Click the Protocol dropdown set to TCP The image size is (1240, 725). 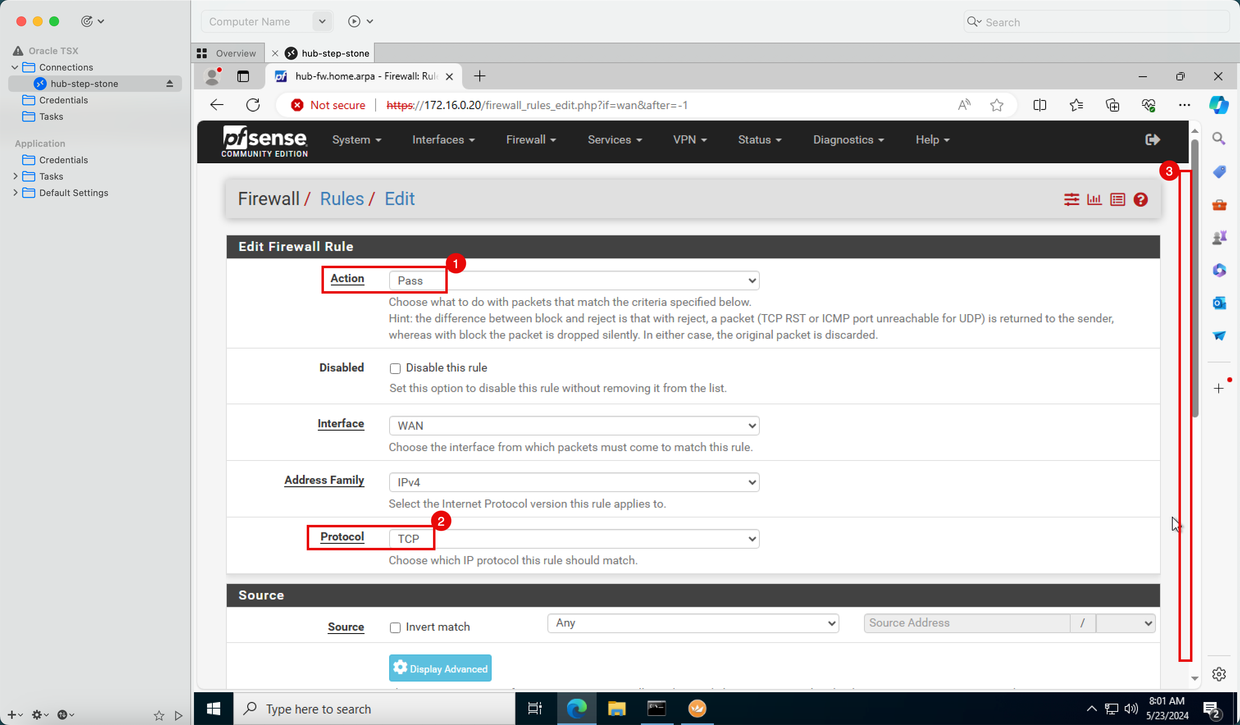pos(574,538)
